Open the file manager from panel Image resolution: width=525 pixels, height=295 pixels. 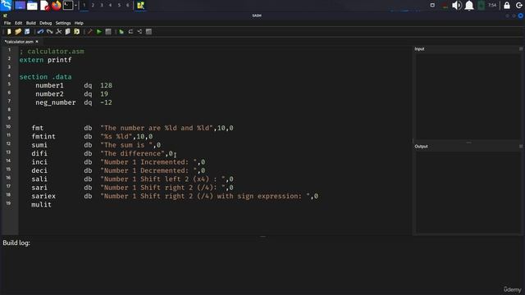click(x=32, y=5)
